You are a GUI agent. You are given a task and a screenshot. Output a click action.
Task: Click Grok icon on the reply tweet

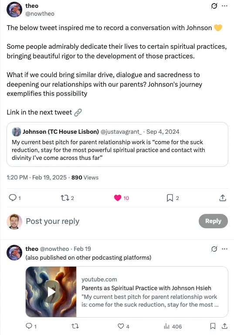214,249
